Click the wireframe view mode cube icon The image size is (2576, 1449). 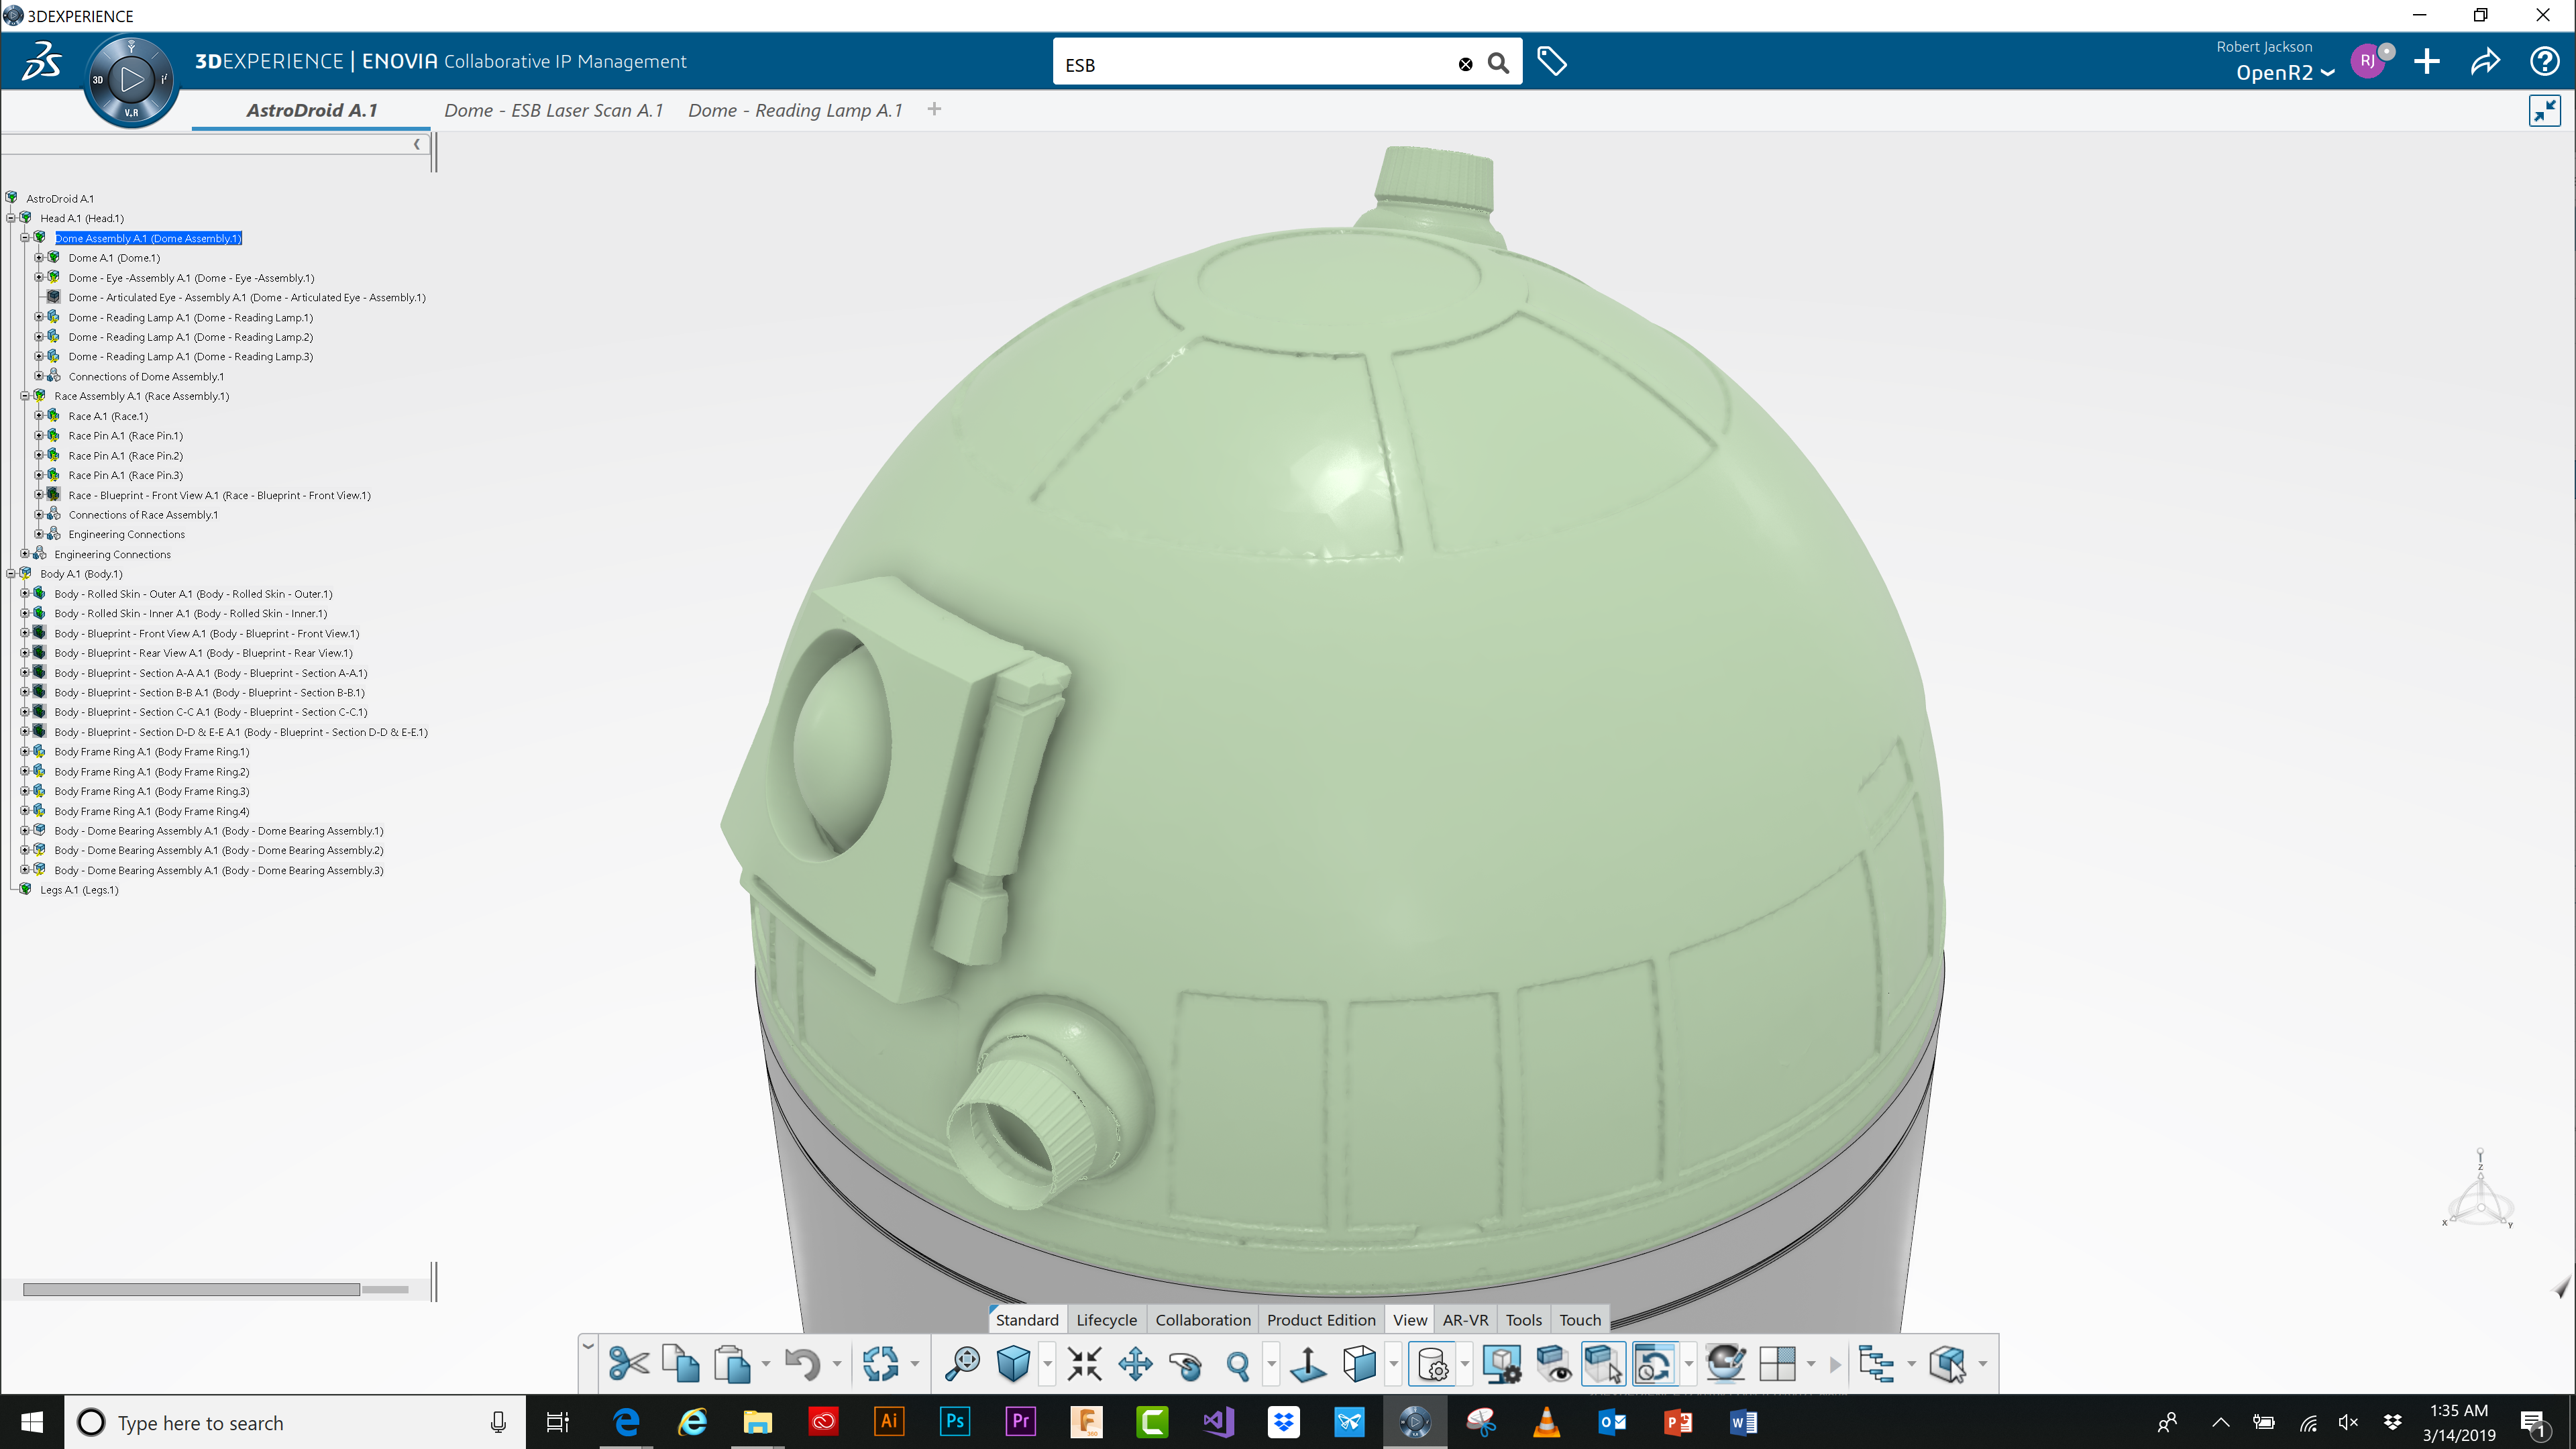coord(1359,1364)
